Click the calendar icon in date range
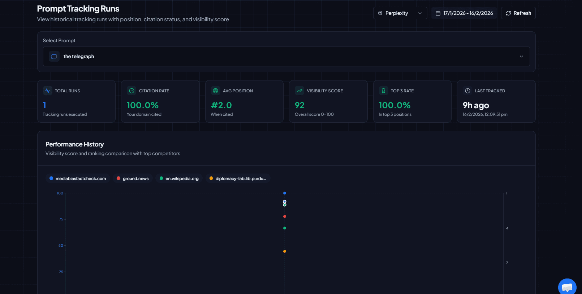This screenshot has height=294, width=582. 438,13
